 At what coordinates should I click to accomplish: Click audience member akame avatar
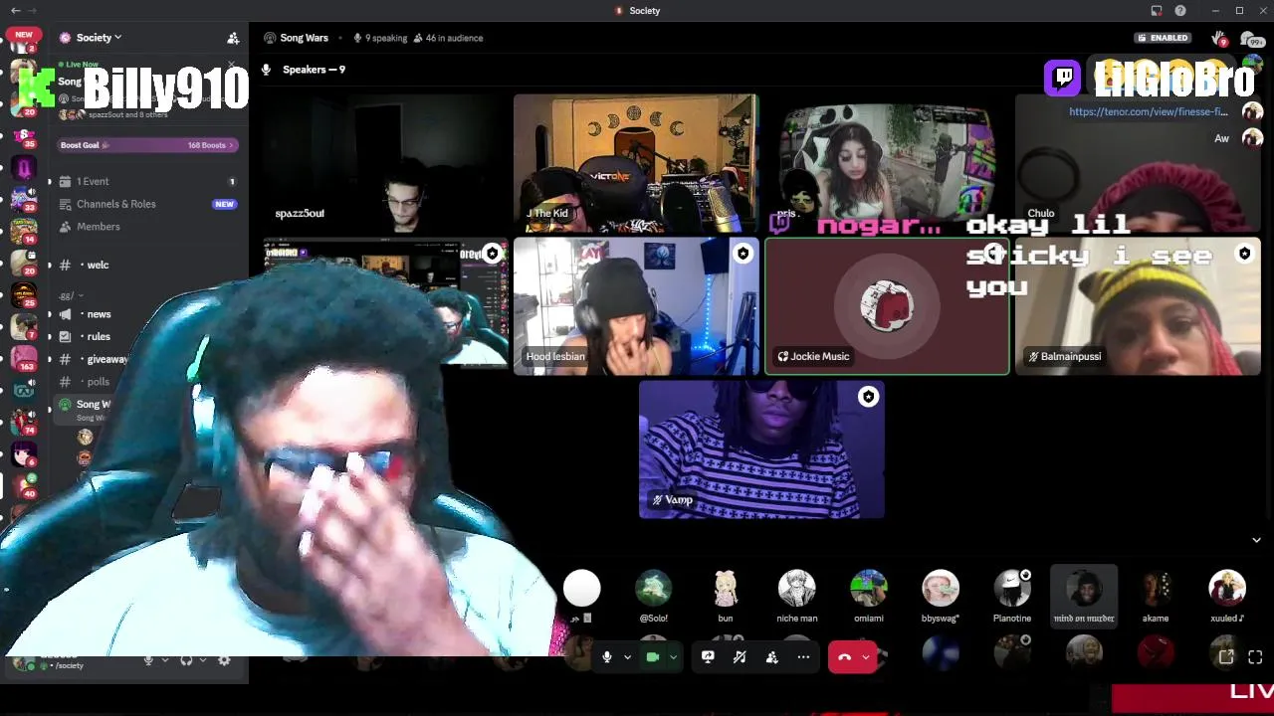[x=1156, y=589]
